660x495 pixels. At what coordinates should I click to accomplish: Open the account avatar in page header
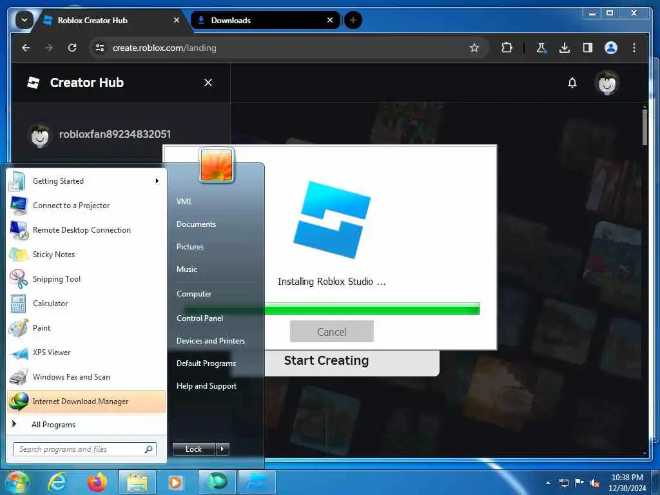[x=607, y=83]
